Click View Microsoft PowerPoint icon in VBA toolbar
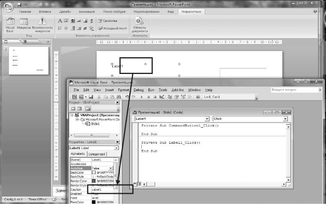The height and width of the screenshot is (204, 326). (74, 97)
